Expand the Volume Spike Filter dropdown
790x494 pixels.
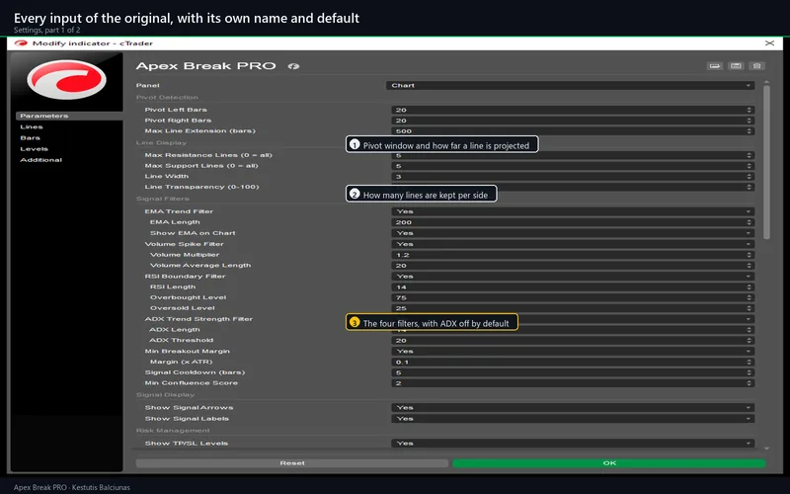(573, 244)
